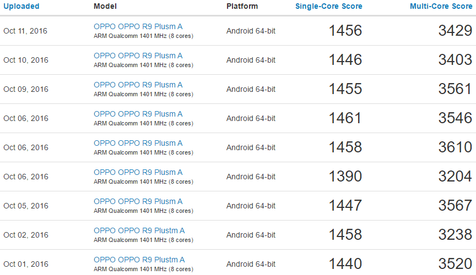Sort by Multi-Core Score column header

click(441, 6)
